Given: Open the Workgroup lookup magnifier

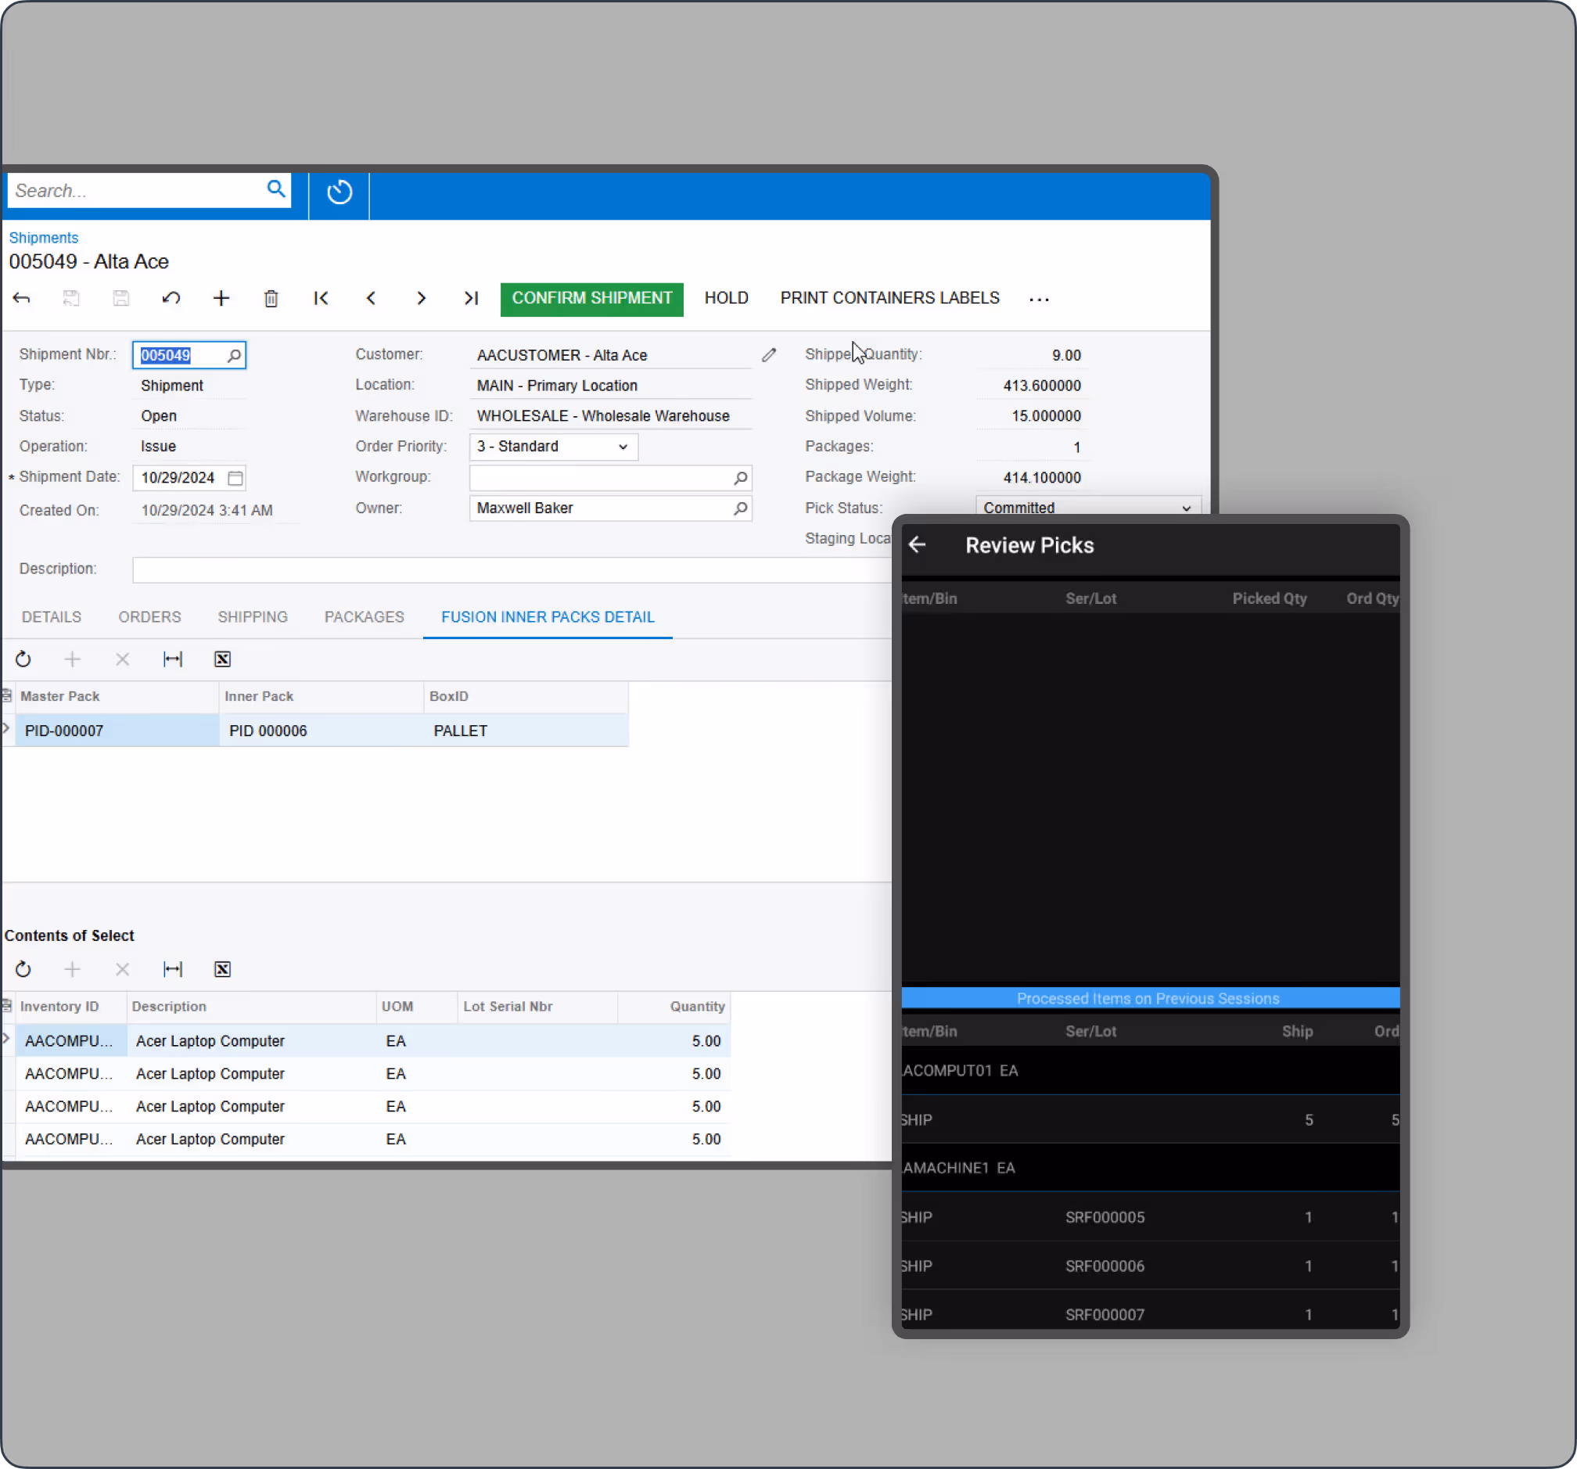Looking at the screenshot, I should (740, 477).
